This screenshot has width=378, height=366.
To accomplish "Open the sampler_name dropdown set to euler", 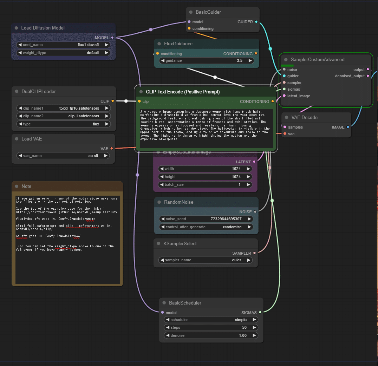I will tap(206, 260).
